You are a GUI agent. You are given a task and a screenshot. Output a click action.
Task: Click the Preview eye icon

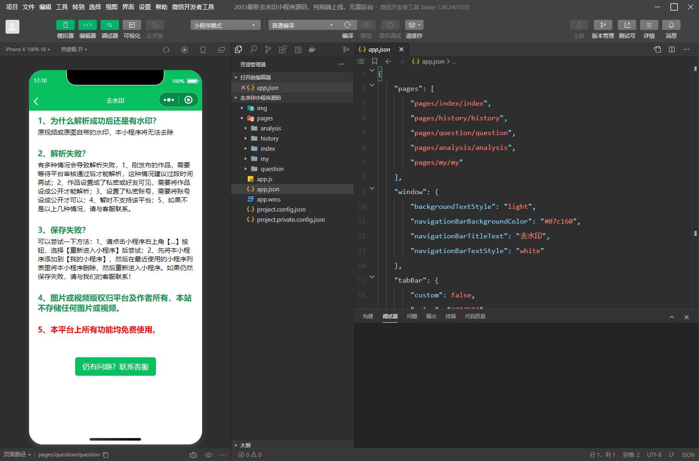(366, 25)
